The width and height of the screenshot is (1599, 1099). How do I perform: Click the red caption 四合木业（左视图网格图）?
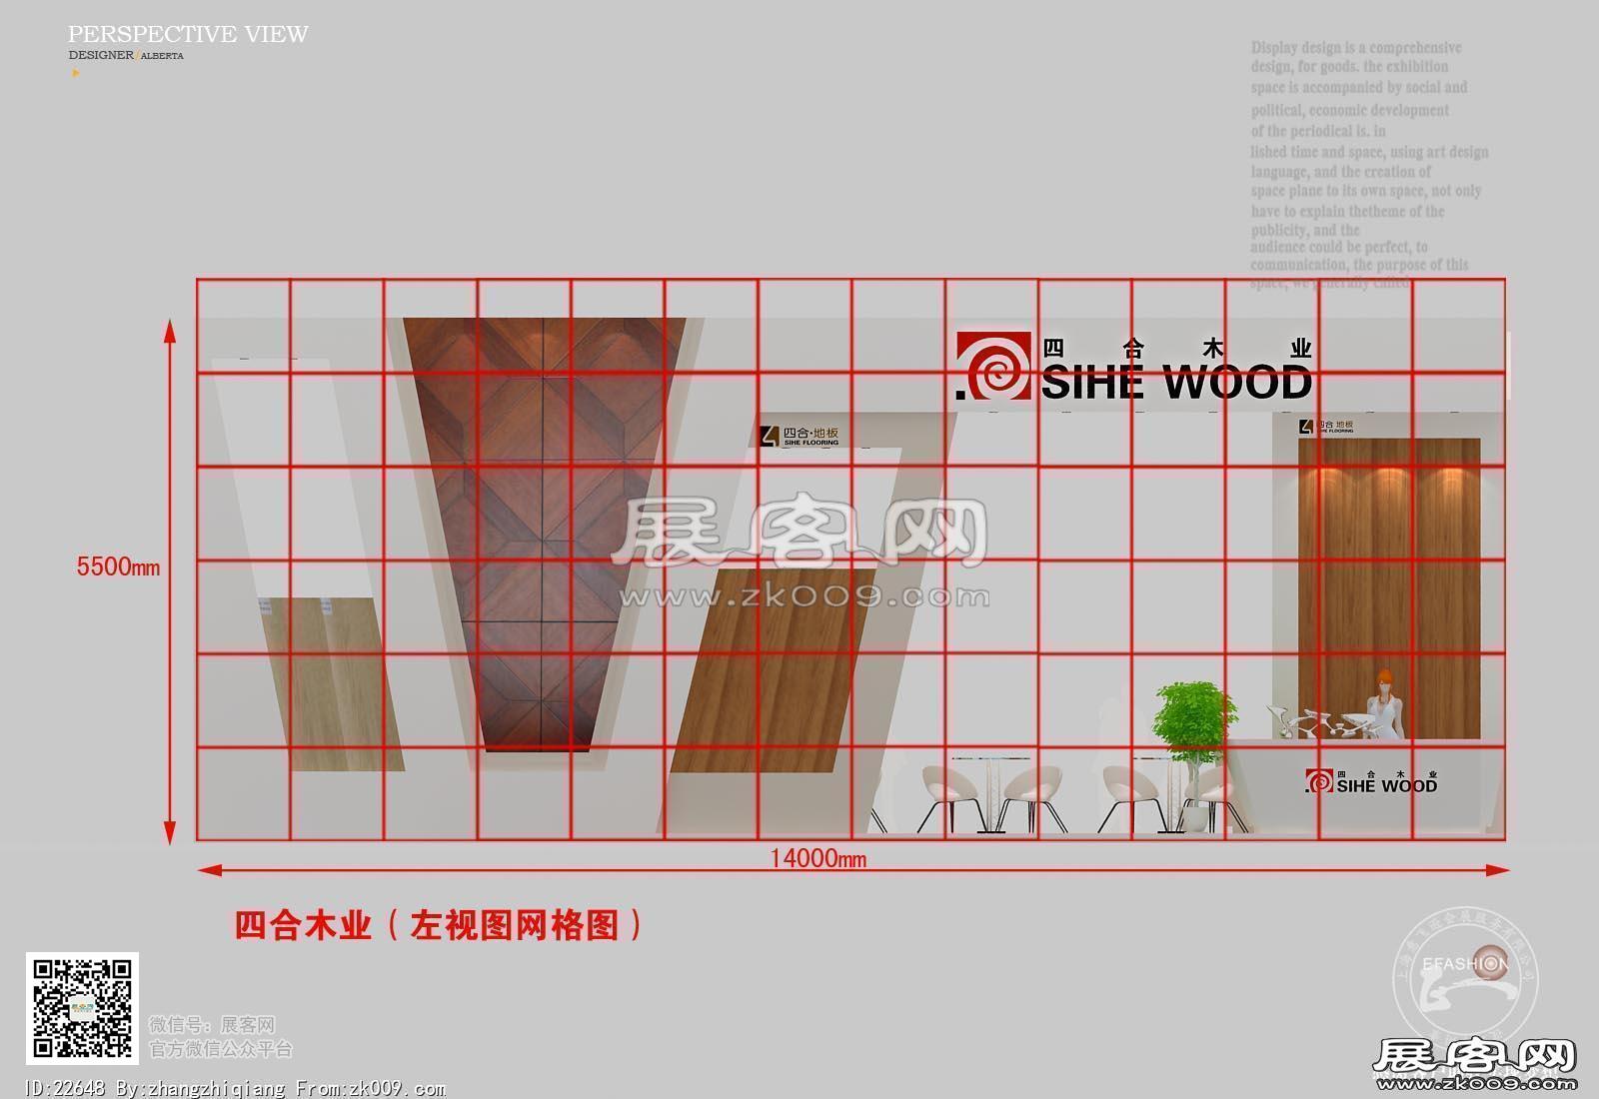[439, 925]
